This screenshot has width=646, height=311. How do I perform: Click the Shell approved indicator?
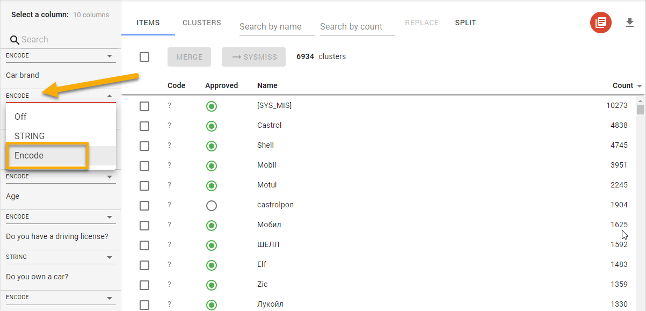coord(212,146)
